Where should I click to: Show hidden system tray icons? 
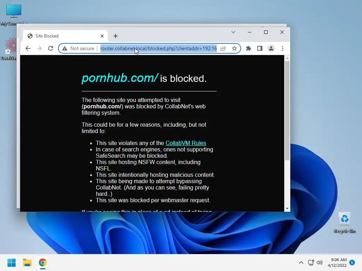[x=301, y=263]
